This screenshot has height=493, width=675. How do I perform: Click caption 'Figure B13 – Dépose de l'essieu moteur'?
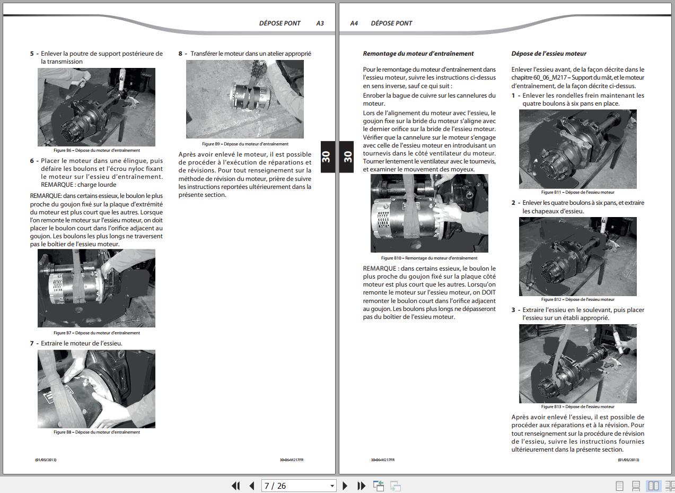click(578, 406)
